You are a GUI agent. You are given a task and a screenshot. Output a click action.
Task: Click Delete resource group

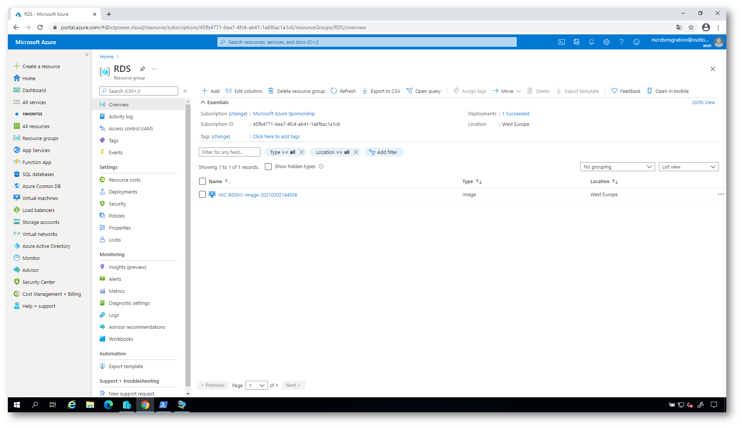coord(296,91)
